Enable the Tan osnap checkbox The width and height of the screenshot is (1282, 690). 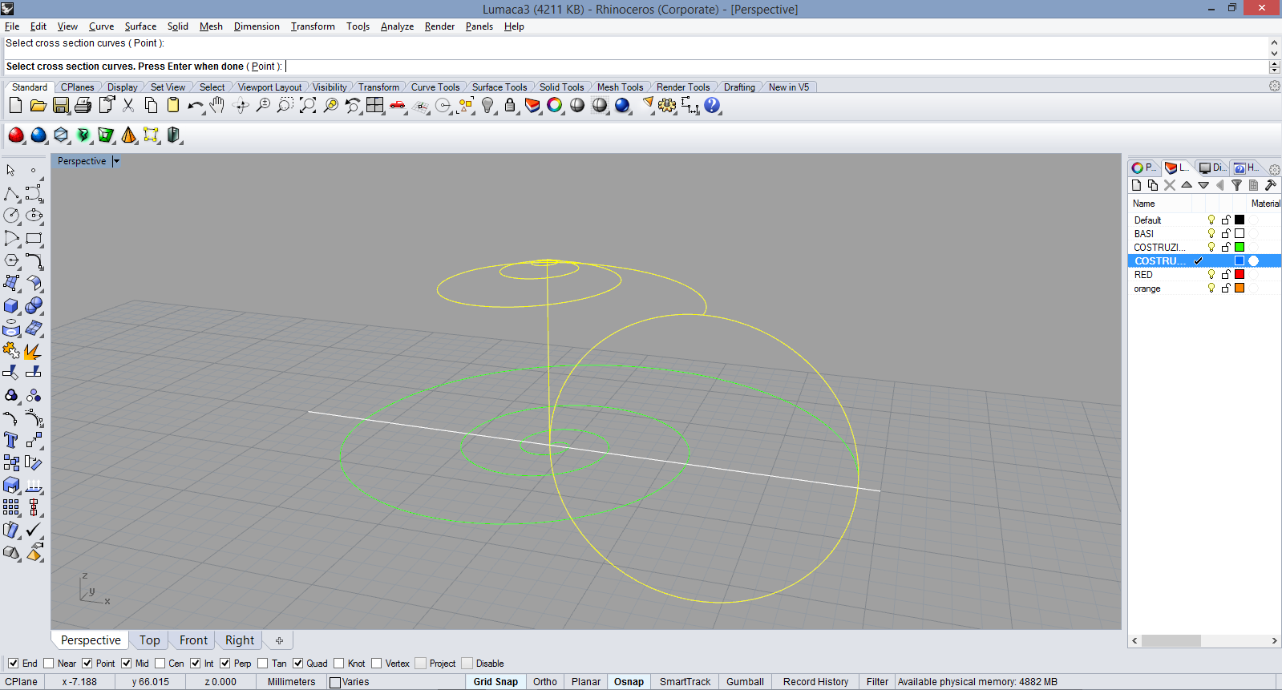[x=263, y=664]
